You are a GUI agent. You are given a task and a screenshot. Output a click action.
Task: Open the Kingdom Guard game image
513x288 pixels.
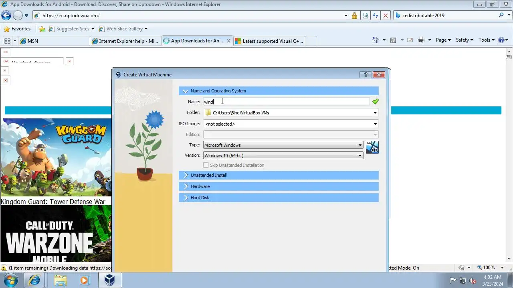[x=56, y=157]
